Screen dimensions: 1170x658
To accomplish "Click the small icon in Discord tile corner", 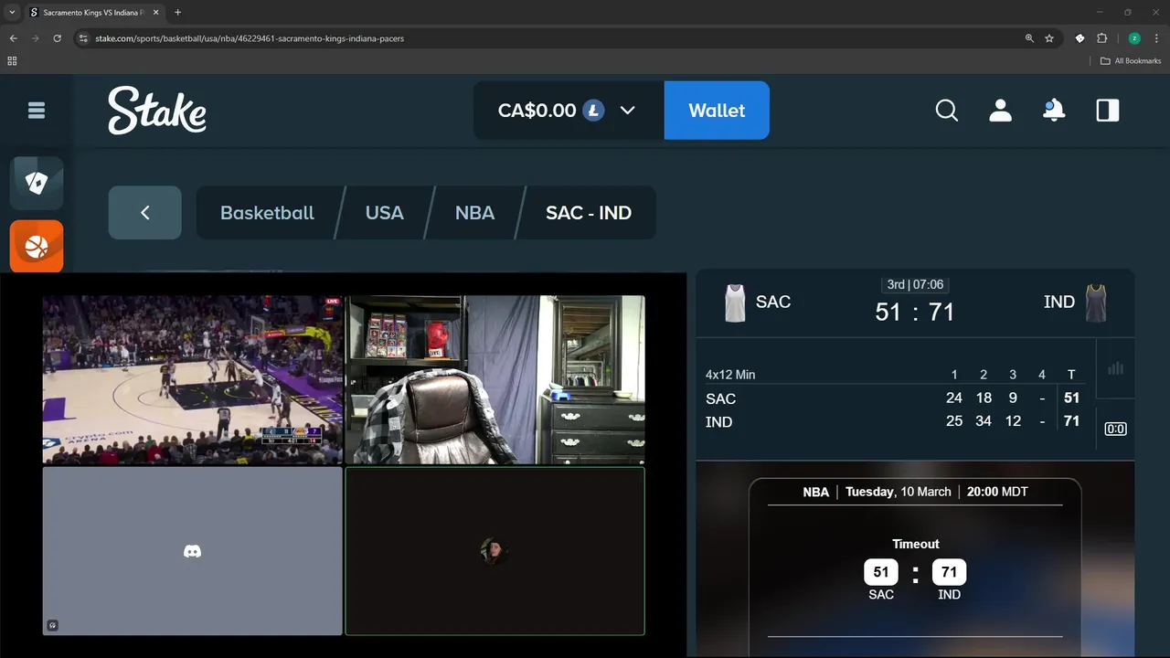I will (x=53, y=626).
